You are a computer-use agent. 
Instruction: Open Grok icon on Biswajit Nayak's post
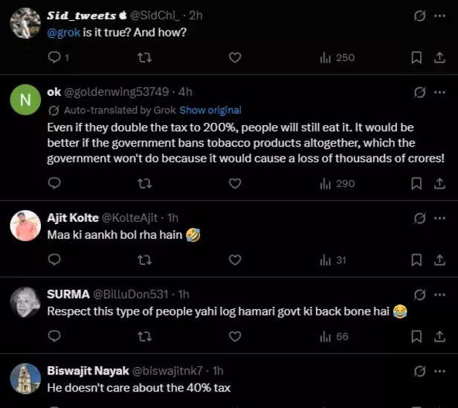419,371
